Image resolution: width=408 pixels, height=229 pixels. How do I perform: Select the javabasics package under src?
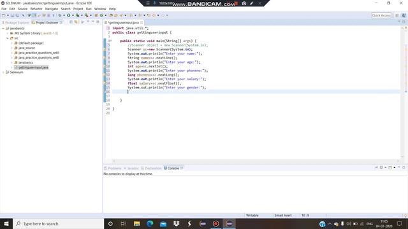[25, 62]
